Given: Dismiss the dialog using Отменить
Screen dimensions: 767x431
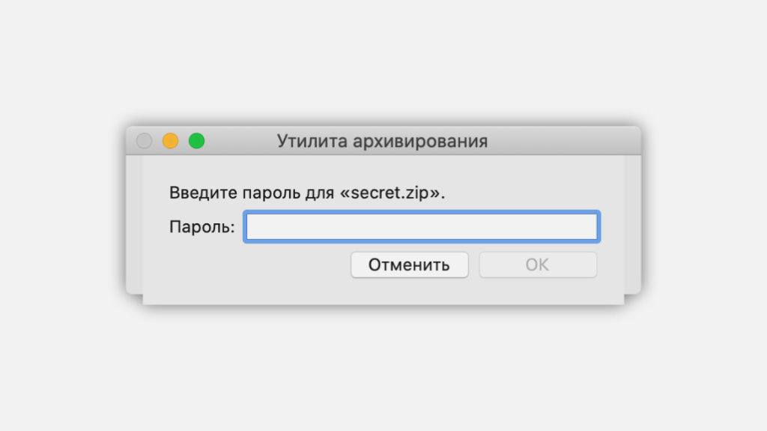Looking at the screenshot, I should pos(409,265).
